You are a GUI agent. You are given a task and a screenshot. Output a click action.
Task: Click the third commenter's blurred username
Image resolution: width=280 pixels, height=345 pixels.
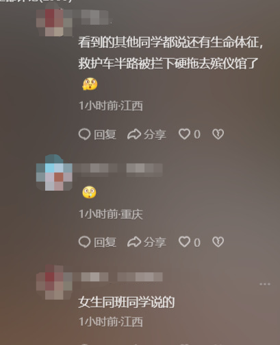click(x=118, y=277)
